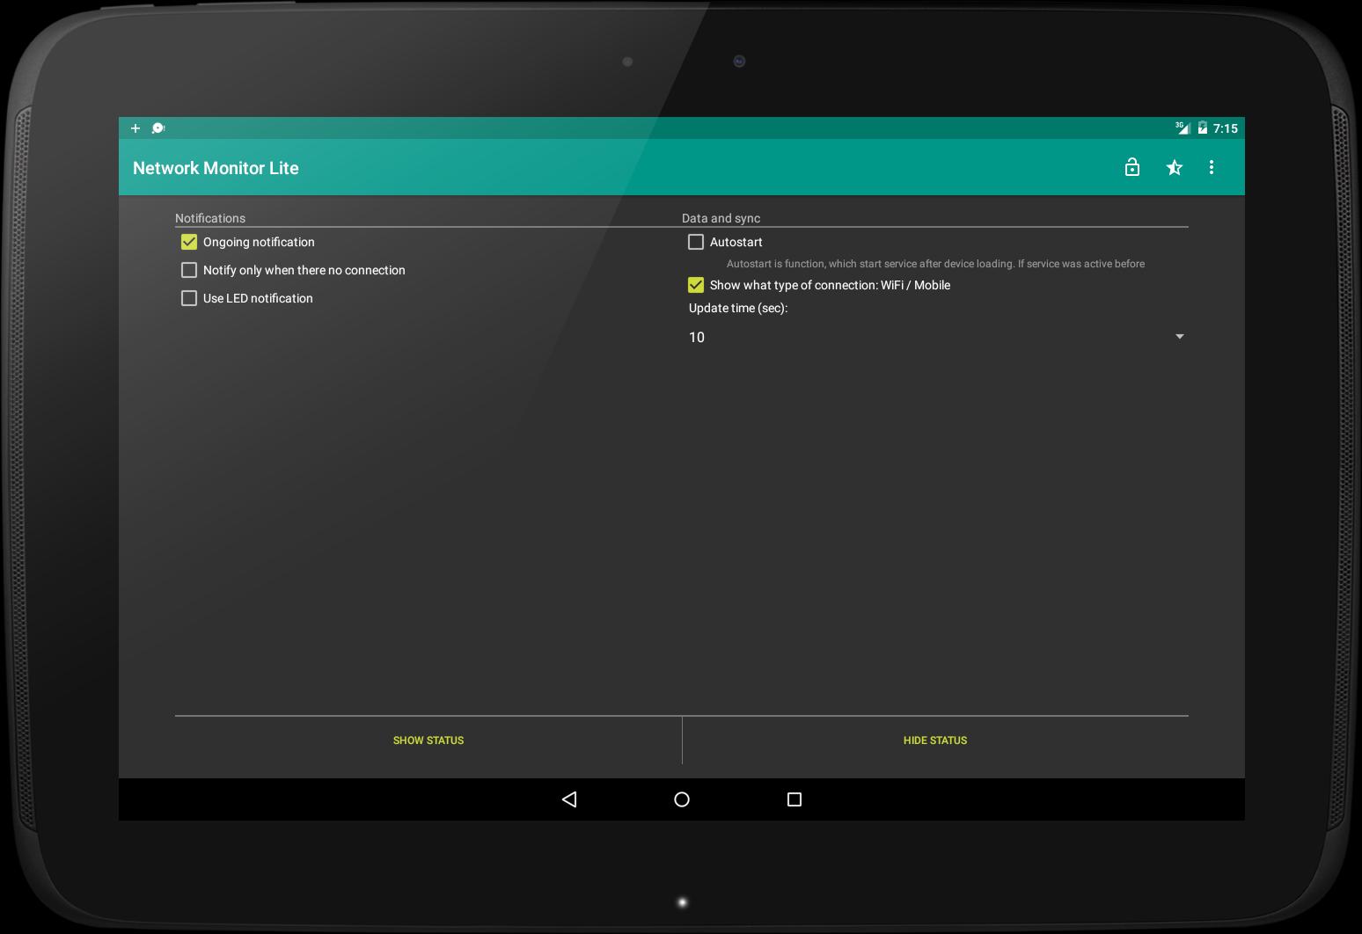This screenshot has width=1362, height=934.
Task: Tap the Android home circle button
Action: click(x=682, y=799)
